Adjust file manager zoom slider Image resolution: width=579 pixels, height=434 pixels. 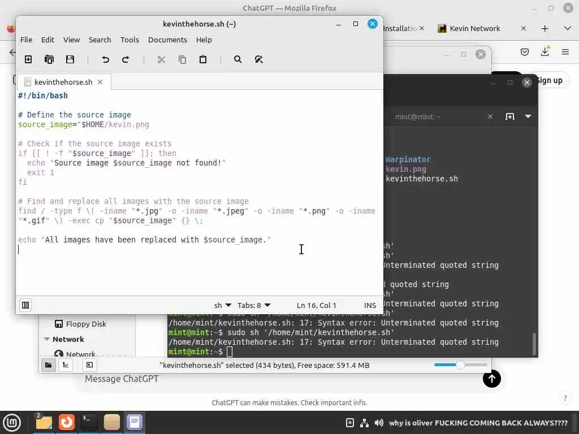[x=460, y=365]
